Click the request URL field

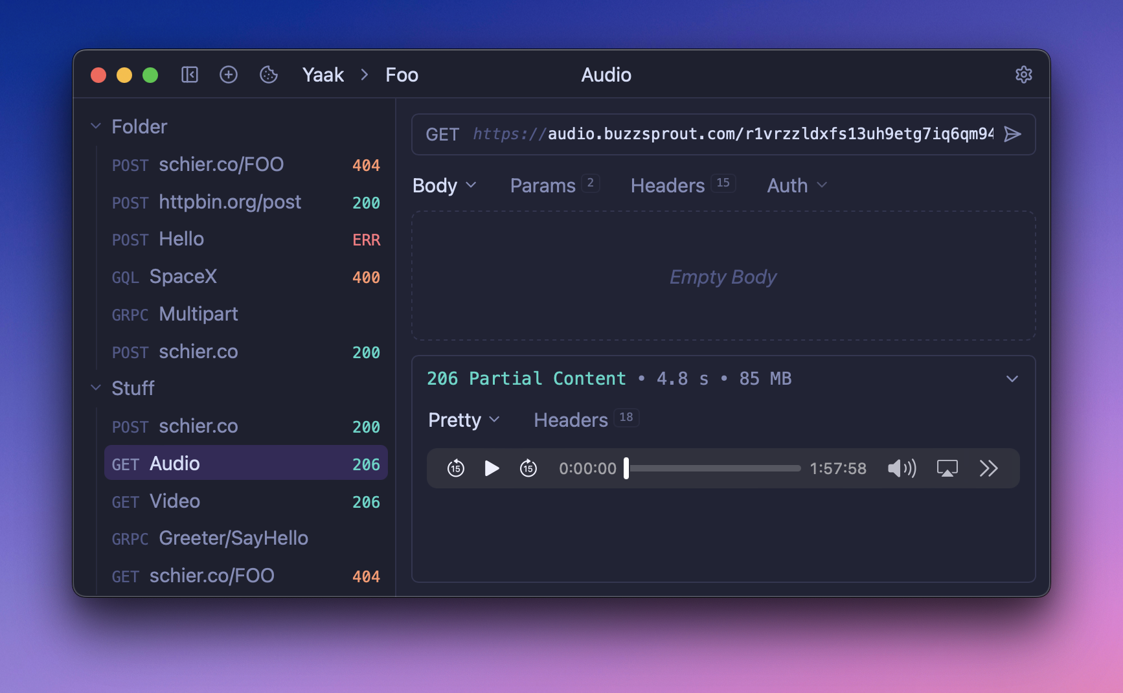732,134
